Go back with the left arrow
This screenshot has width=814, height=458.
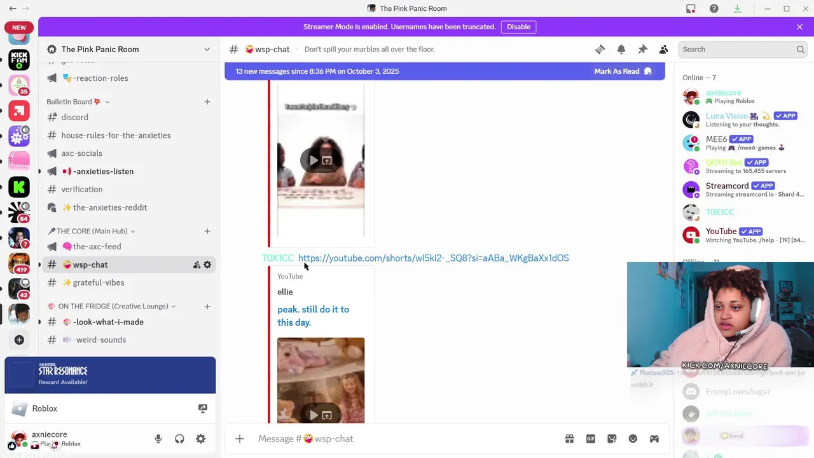(12, 8)
